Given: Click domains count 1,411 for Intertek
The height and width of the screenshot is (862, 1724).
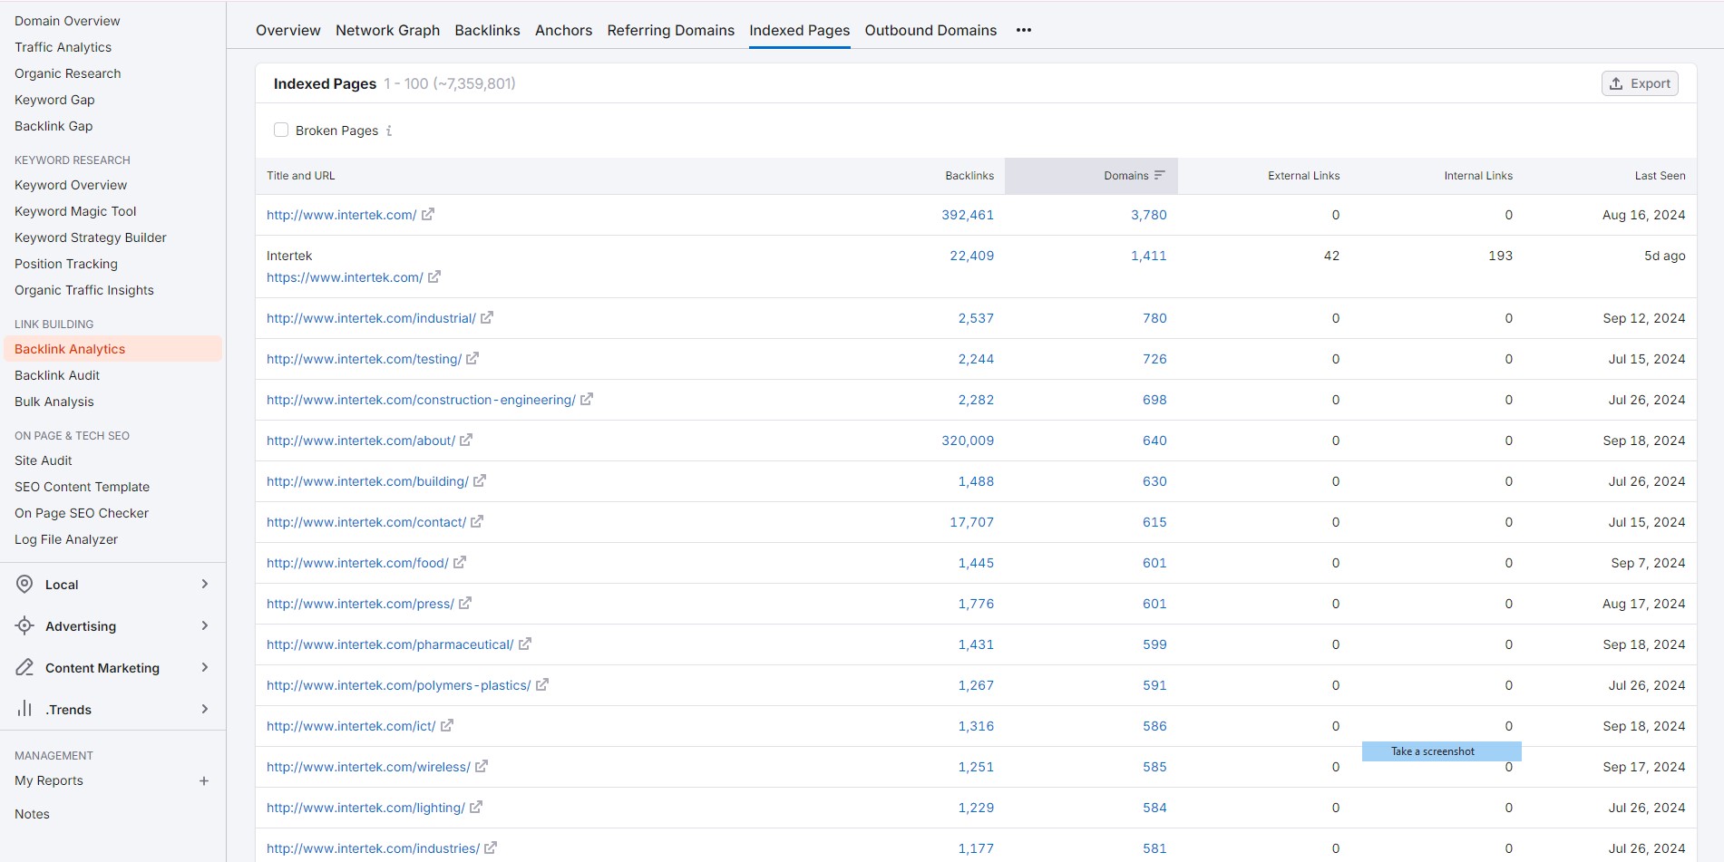Looking at the screenshot, I should [x=1149, y=256].
